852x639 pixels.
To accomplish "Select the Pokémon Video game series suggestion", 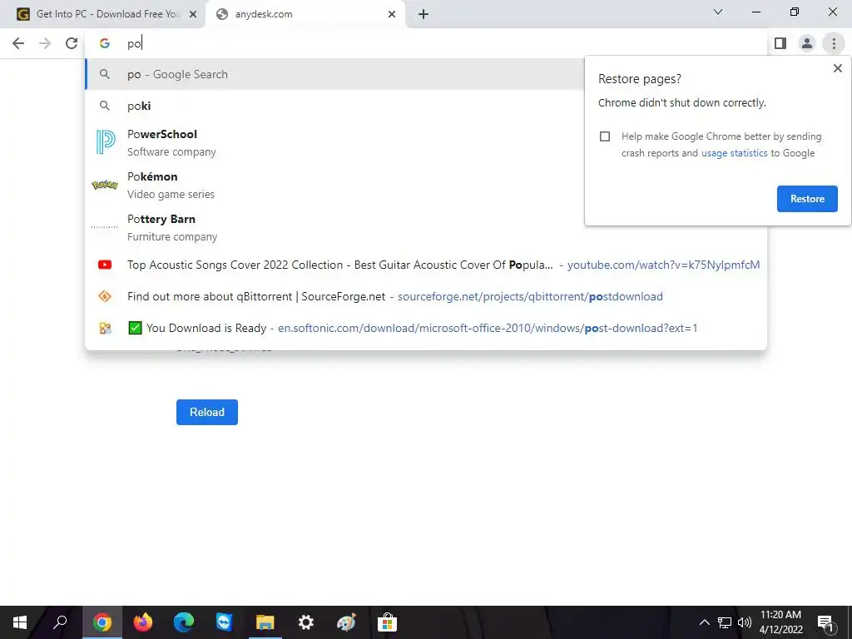I will tap(335, 185).
